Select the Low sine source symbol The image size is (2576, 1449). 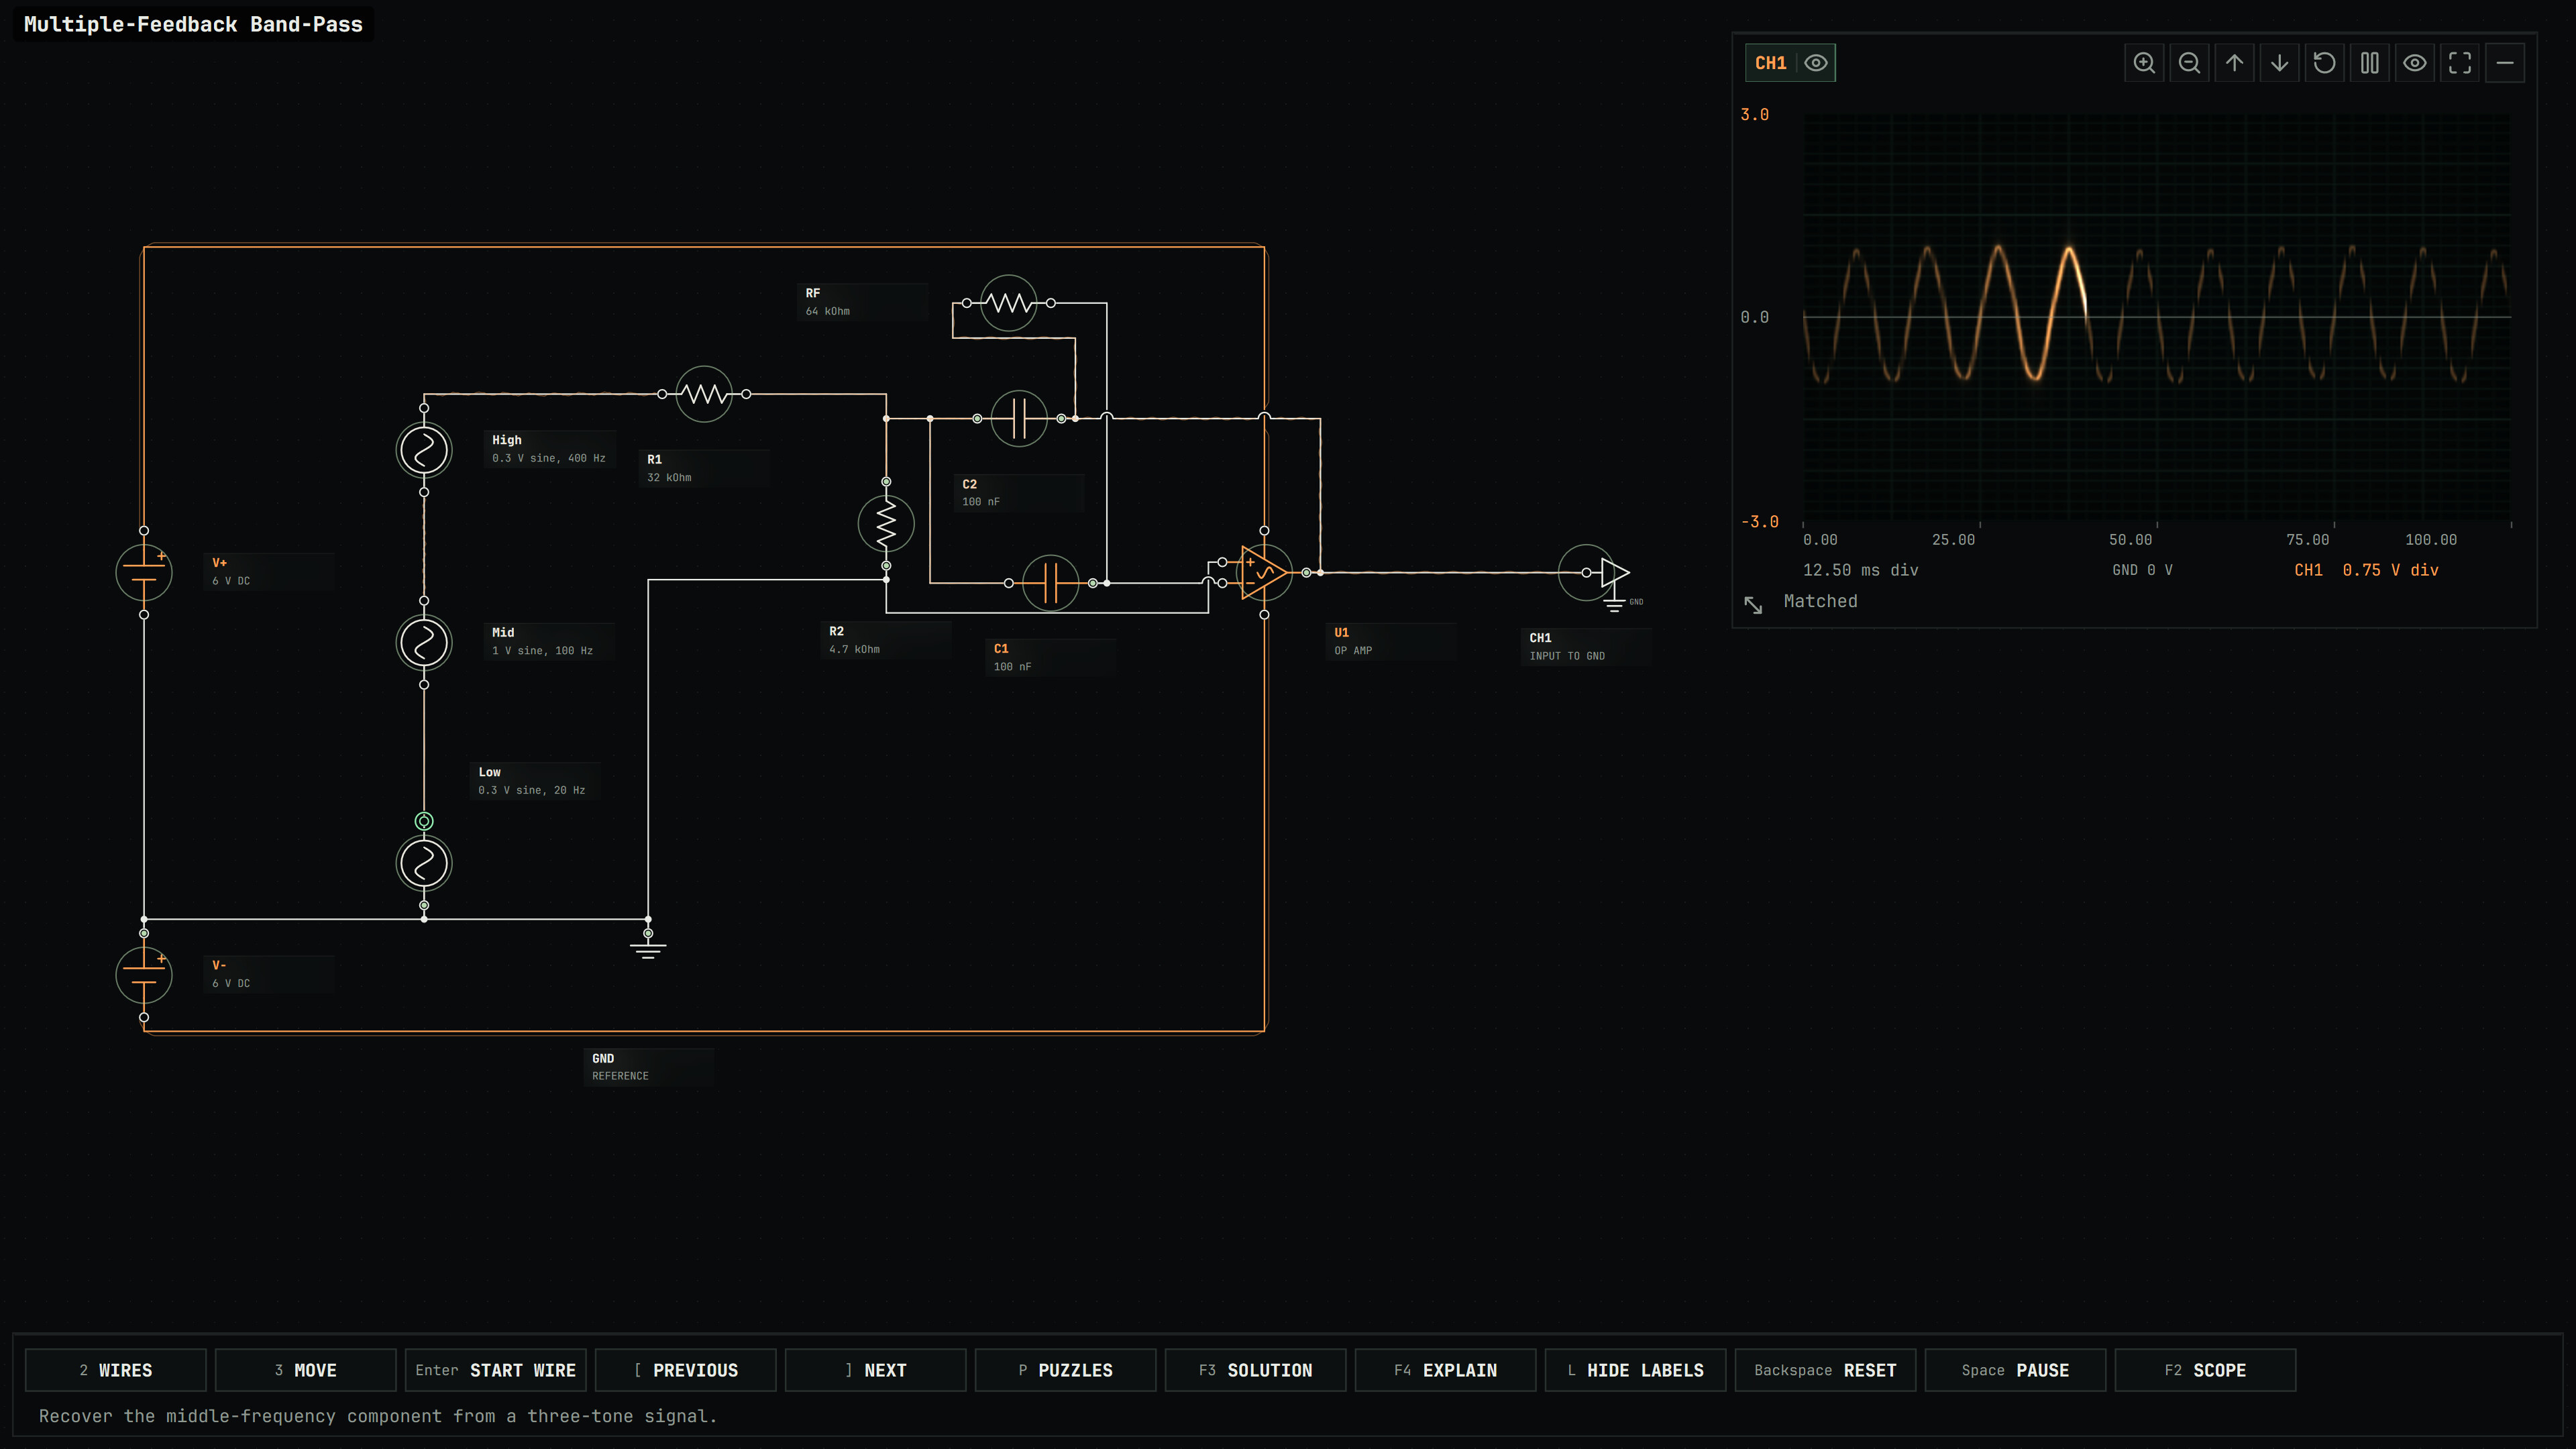(x=424, y=863)
